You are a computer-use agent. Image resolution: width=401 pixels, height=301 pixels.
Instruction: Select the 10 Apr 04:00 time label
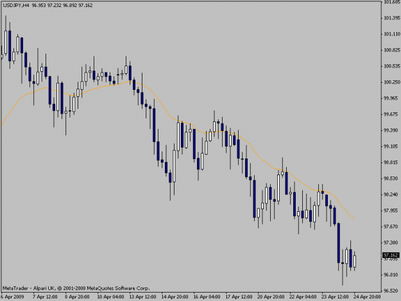[110, 297]
